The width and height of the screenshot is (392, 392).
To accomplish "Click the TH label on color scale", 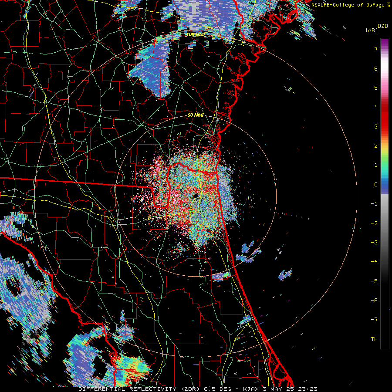I will (374, 339).
